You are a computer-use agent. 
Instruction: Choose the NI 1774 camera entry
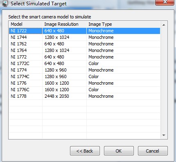coord(85,70)
